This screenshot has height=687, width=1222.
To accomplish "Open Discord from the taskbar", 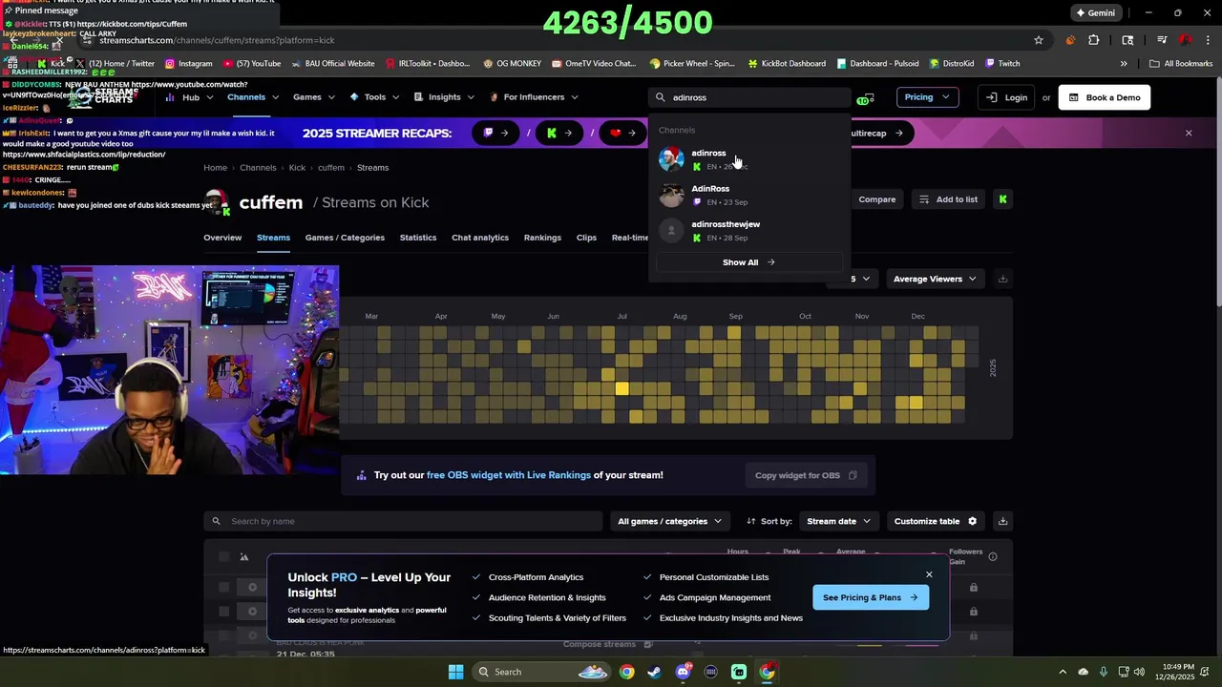I will 683,672.
